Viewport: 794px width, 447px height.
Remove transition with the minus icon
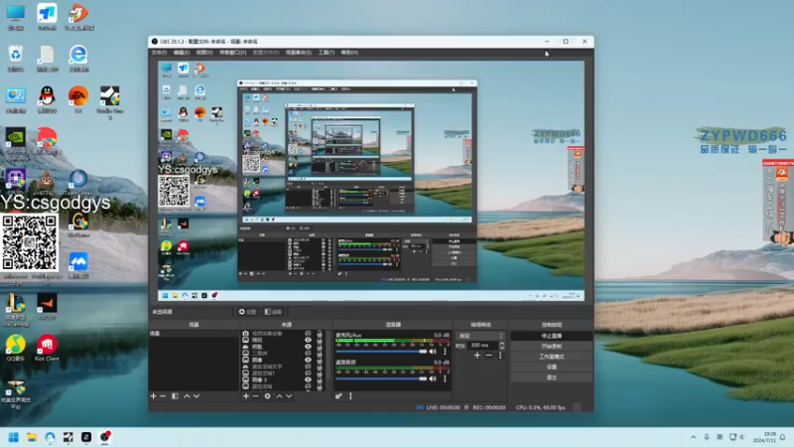(488, 356)
